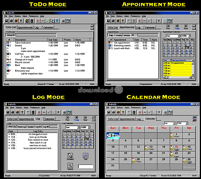Viewport: 201px width, 179px height.
Task: Click red plus Add entry icon in ToDo Mode window
Action: click(38, 21)
